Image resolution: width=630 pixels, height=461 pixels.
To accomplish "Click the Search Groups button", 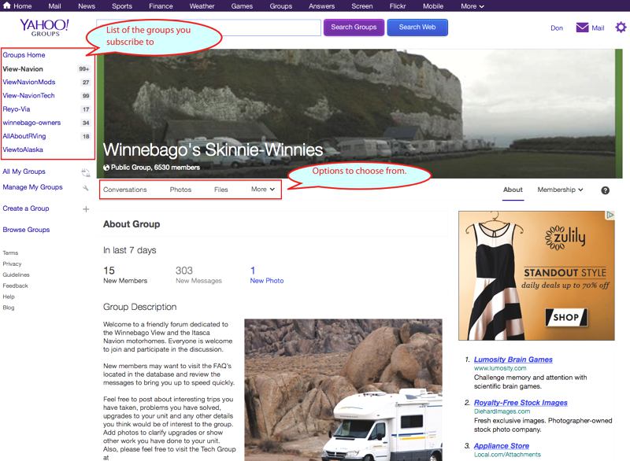I will pyautogui.click(x=354, y=28).
